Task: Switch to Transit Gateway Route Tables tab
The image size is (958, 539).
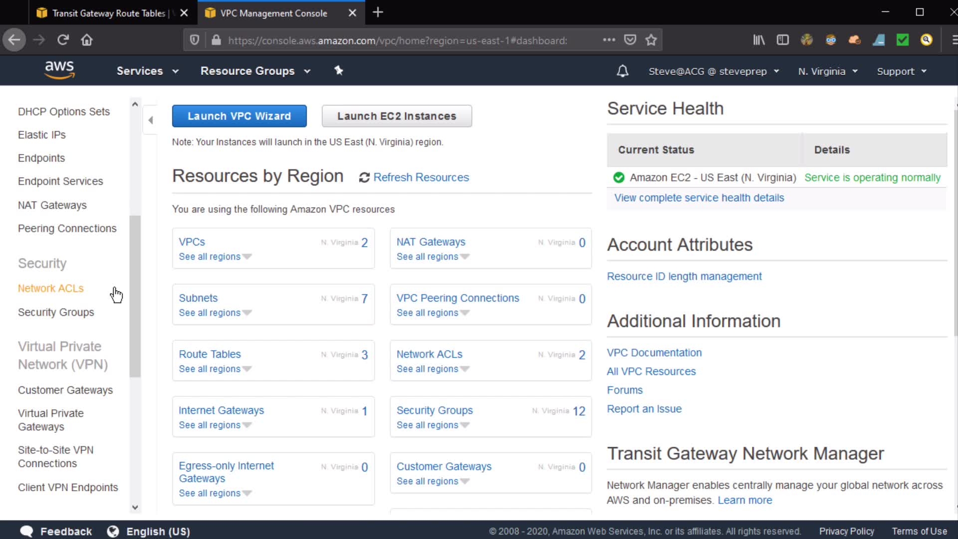Action: coord(108,13)
